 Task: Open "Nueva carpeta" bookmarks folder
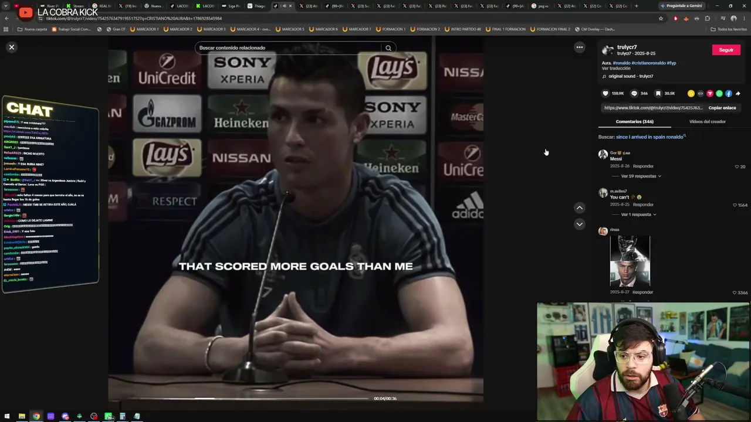tap(32, 29)
